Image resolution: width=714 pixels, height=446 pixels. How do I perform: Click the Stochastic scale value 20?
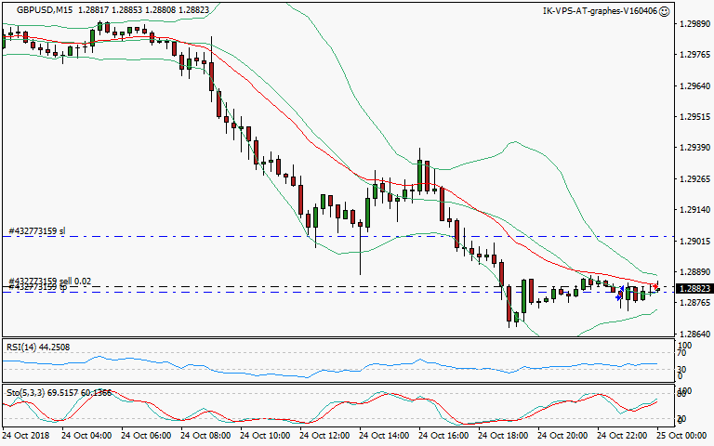[x=681, y=419]
